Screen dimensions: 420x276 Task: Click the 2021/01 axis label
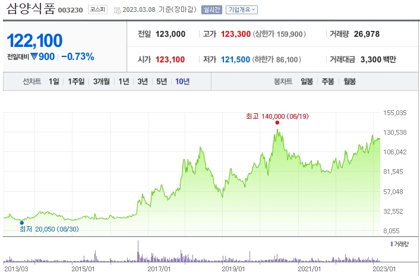[x=309, y=269]
